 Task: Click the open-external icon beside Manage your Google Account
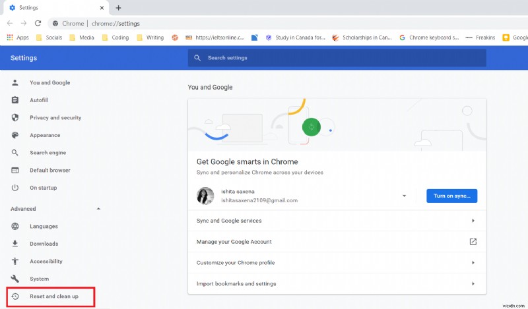pyautogui.click(x=473, y=242)
